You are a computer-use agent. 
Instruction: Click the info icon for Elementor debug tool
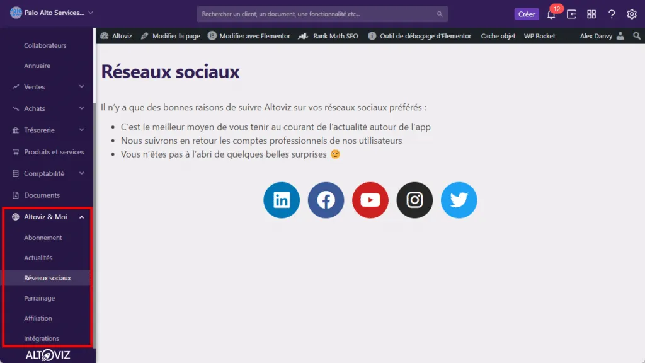372,36
